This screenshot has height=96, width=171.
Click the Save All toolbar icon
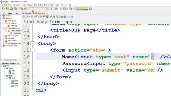tap(16, 9)
